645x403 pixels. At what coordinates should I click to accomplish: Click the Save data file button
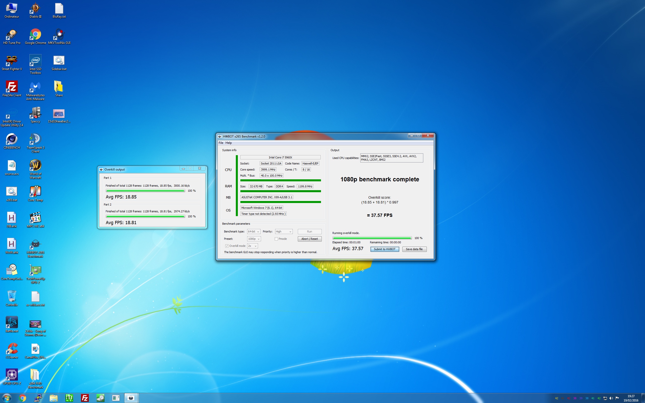tap(414, 249)
